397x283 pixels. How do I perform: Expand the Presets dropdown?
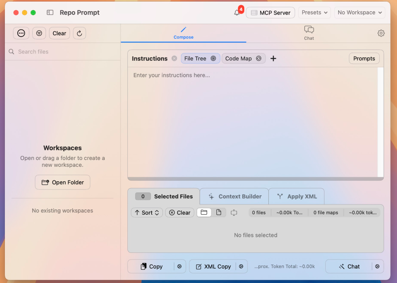tap(314, 12)
